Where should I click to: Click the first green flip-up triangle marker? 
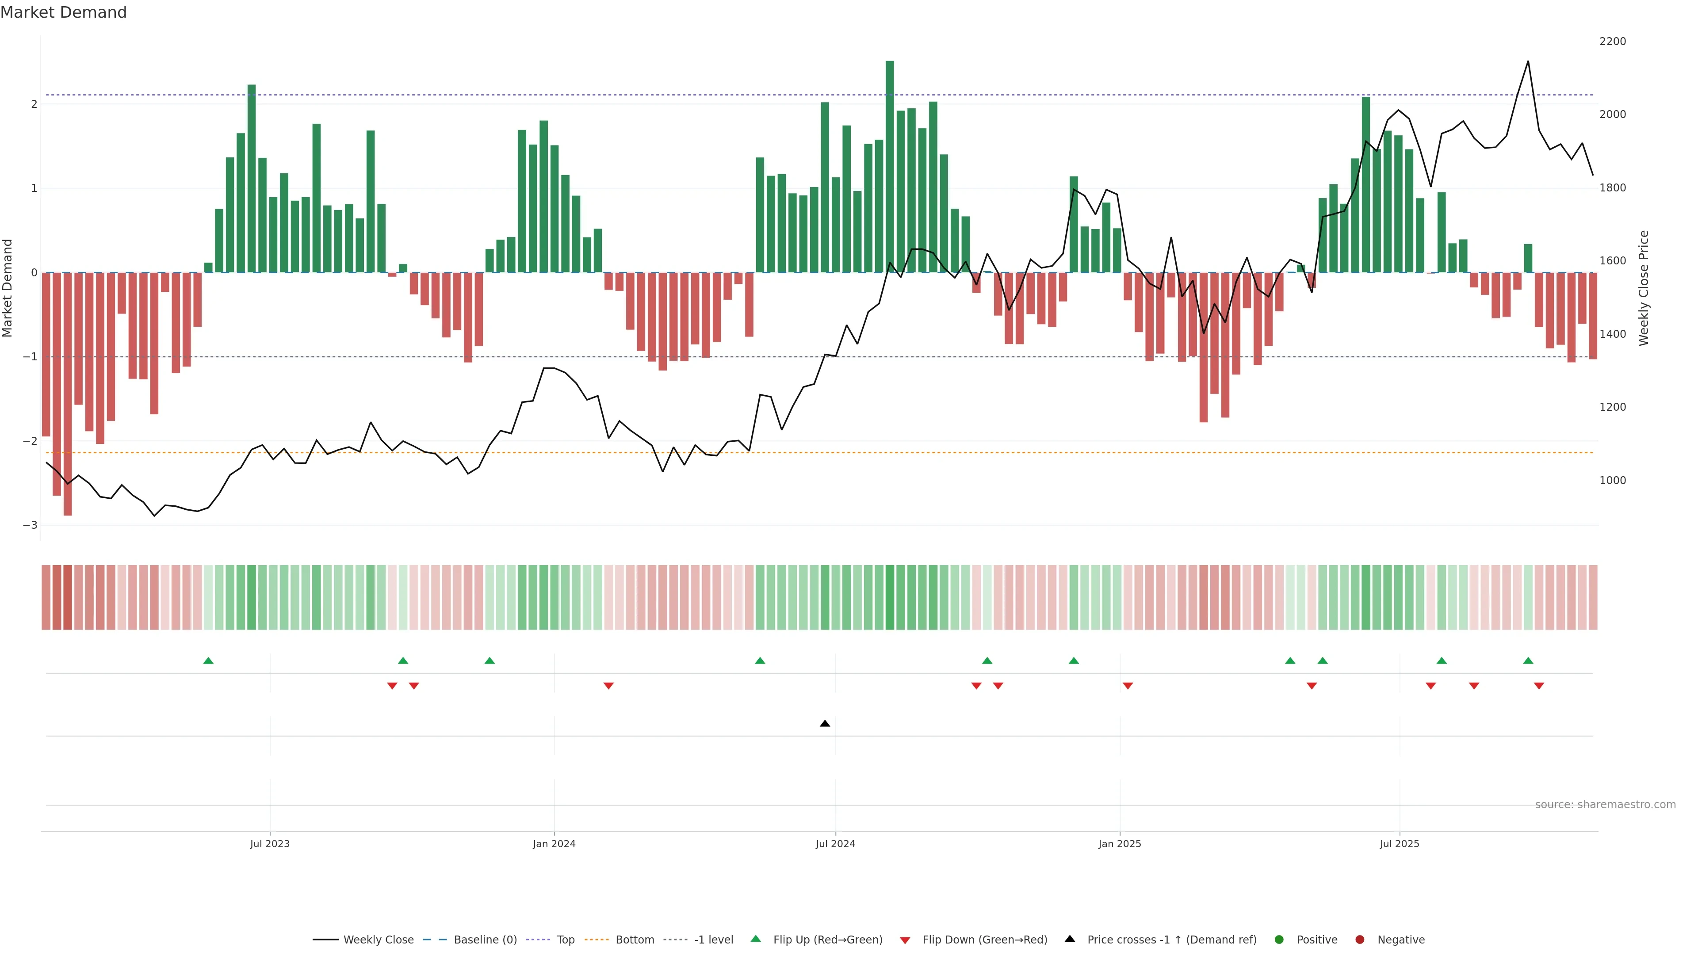(208, 661)
